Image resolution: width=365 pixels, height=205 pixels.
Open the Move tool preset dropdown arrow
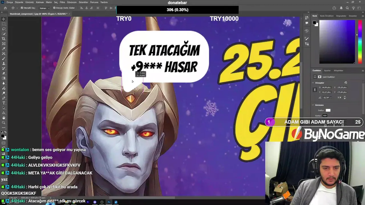(17, 8)
